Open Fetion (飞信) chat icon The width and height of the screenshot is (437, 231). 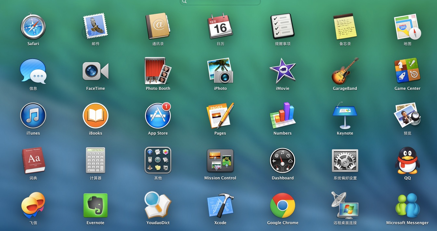[33, 205]
